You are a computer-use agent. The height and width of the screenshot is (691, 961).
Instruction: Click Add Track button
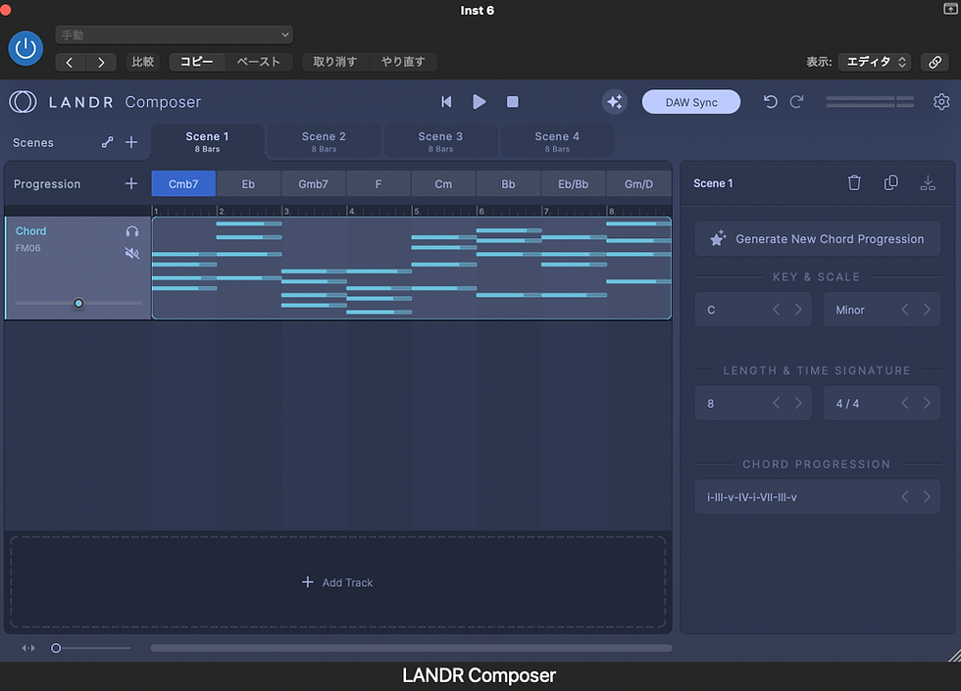coord(337,582)
